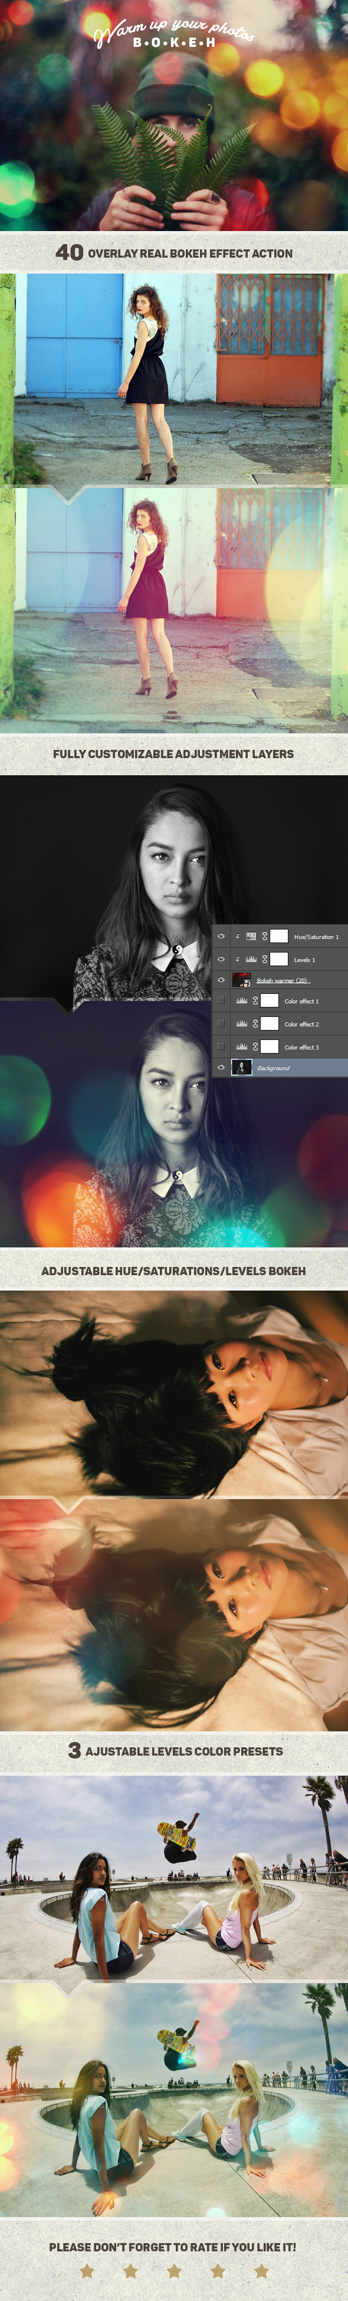Click the 'Adjustable Hue/Saturations/Levels Bokeh' heading
The height and width of the screenshot is (2301, 348).
click(x=173, y=1270)
